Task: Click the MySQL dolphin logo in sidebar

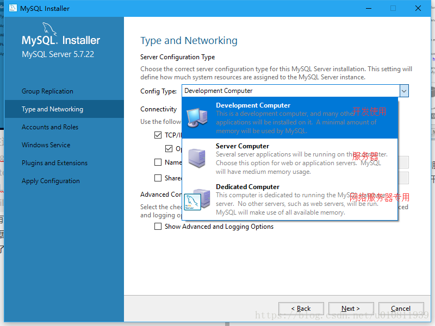Action: (x=49, y=29)
